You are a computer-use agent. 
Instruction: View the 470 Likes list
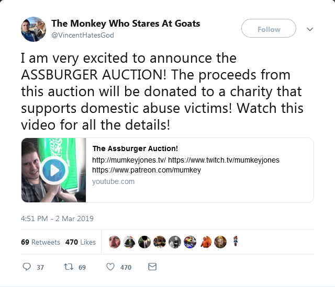[80, 242]
